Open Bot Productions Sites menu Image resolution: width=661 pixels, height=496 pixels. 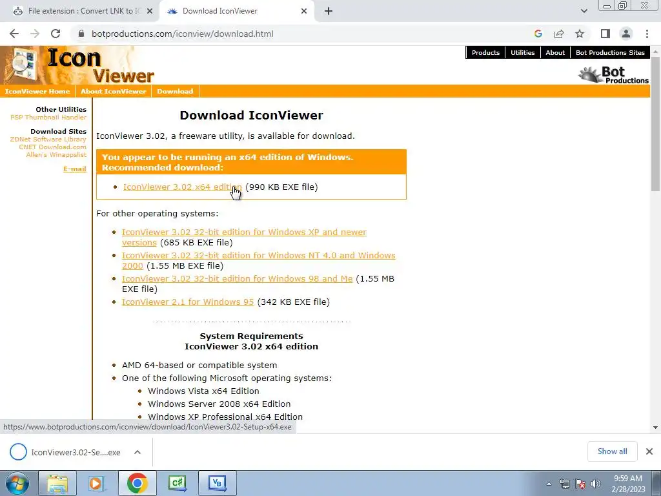[x=610, y=52]
